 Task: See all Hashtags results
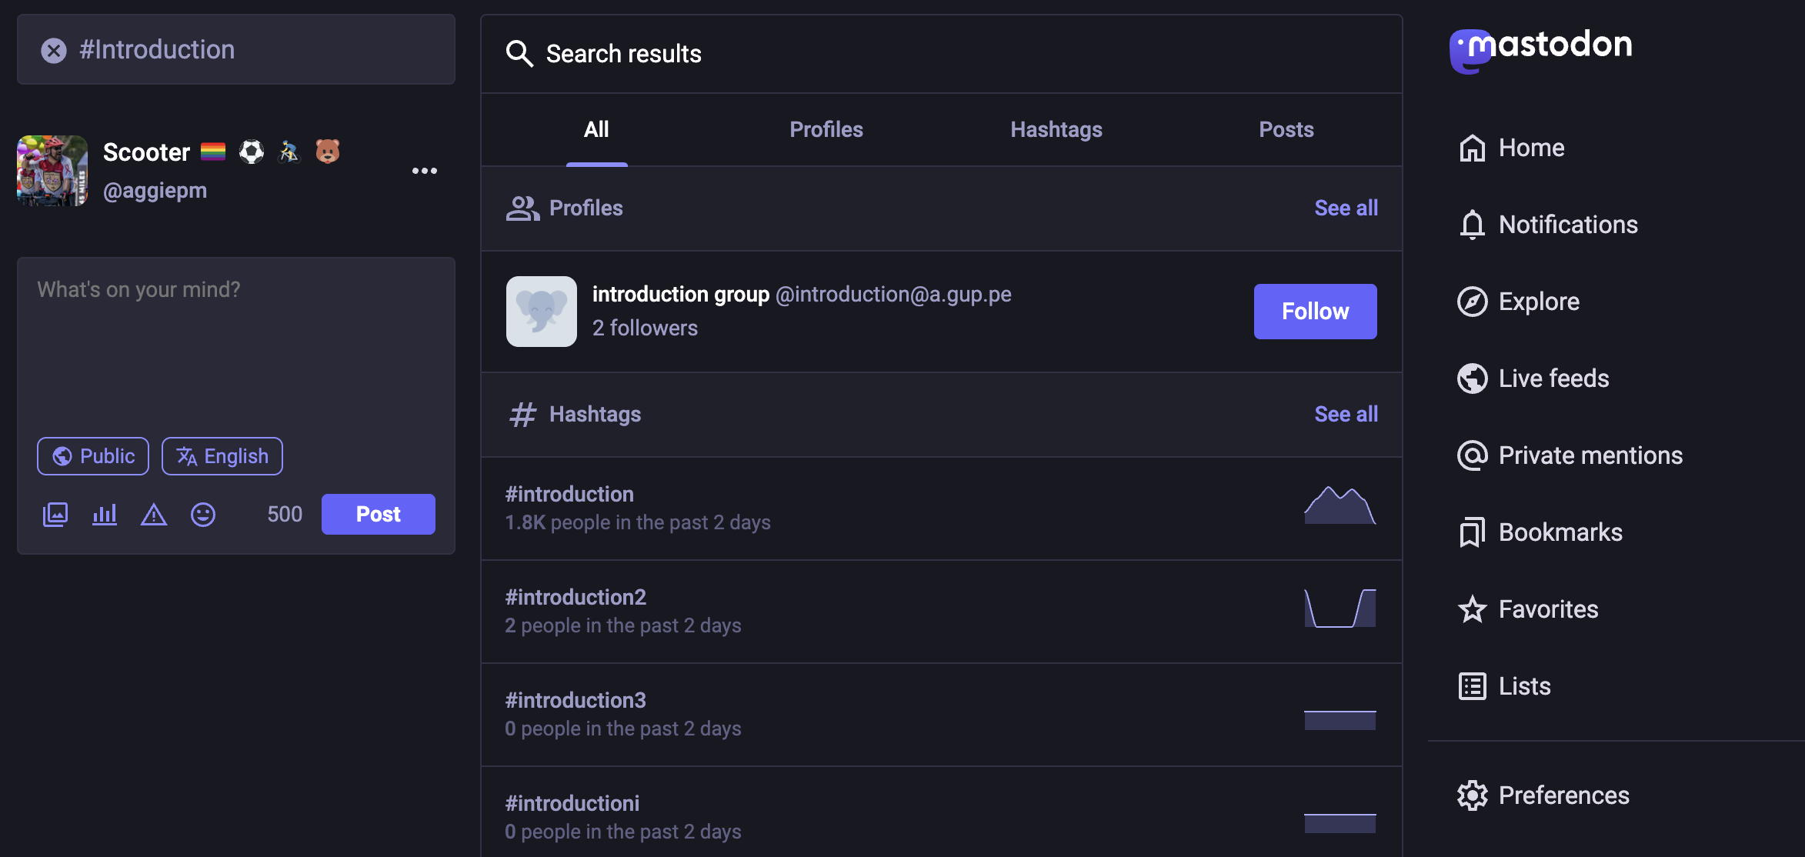click(1346, 414)
